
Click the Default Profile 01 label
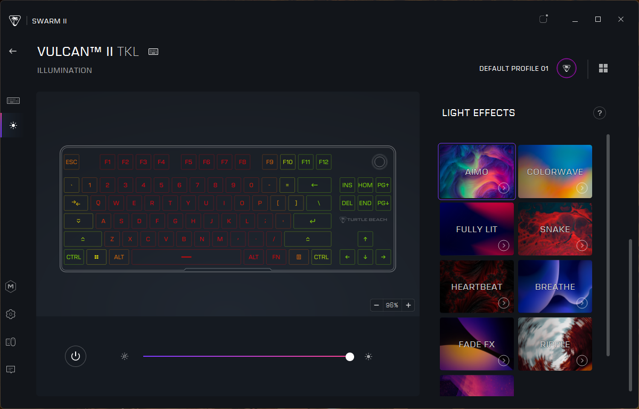[514, 69]
